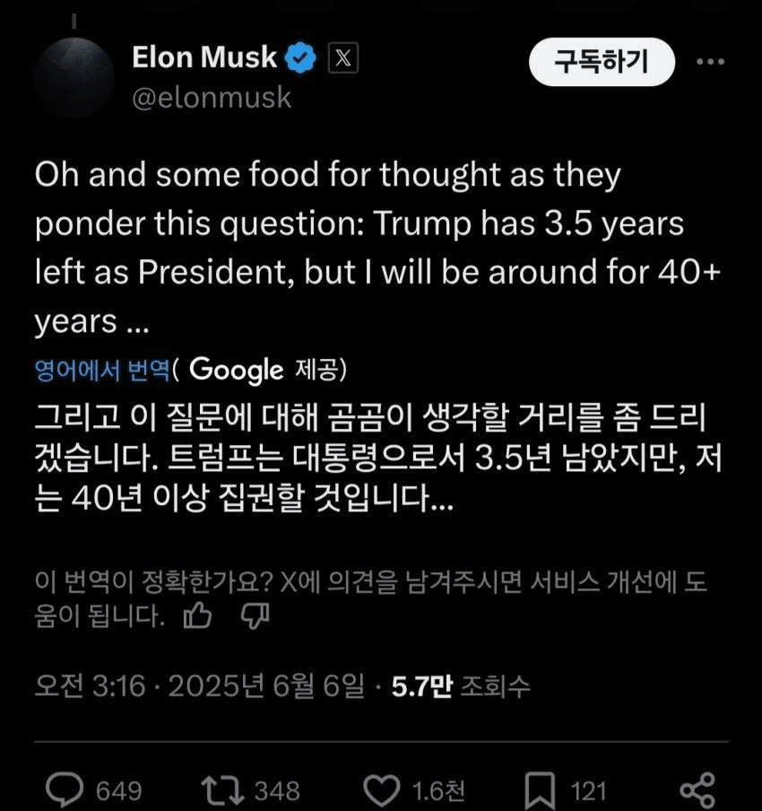Rate translation with thumbs up icon
This screenshot has width=762, height=811.
pyautogui.click(x=197, y=616)
